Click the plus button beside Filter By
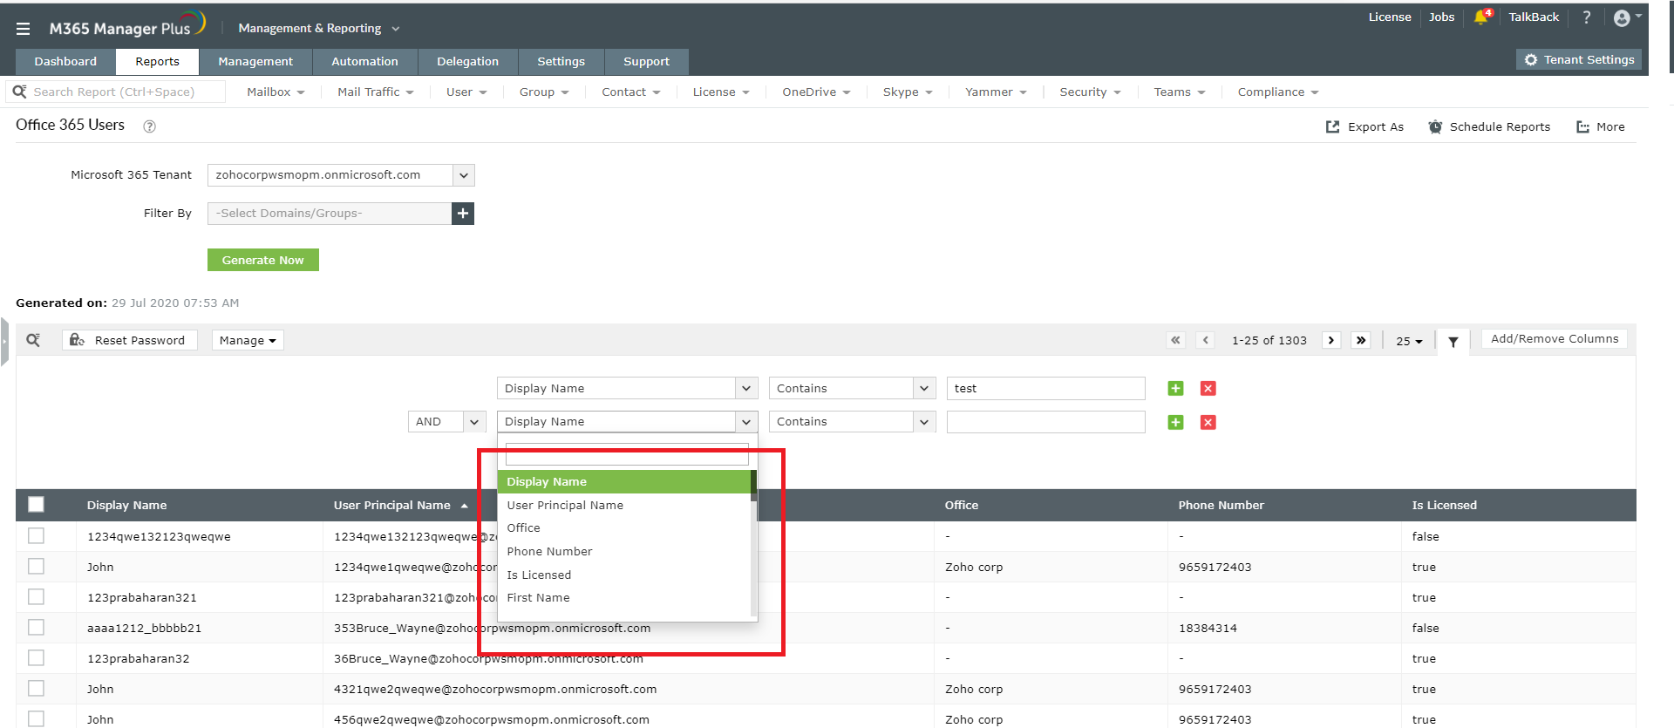Screen dimensions: 1674x728 click(x=463, y=214)
